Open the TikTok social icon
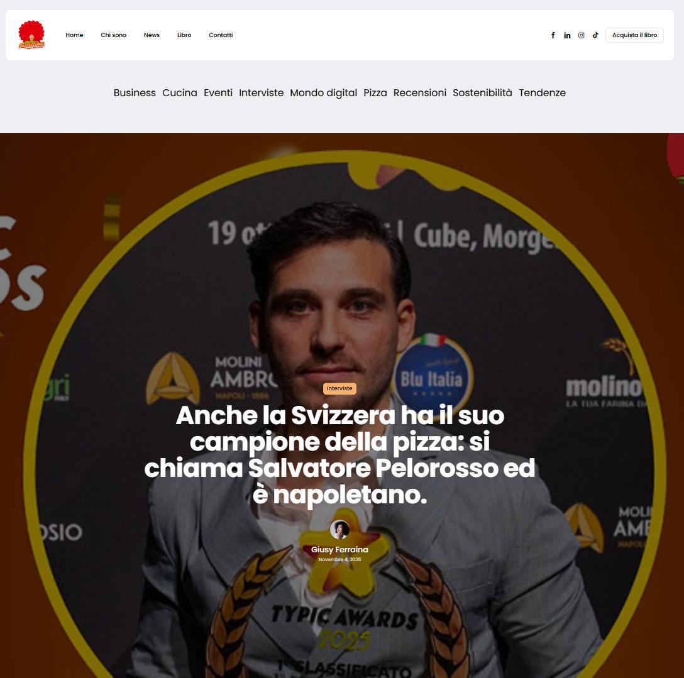 pos(595,35)
